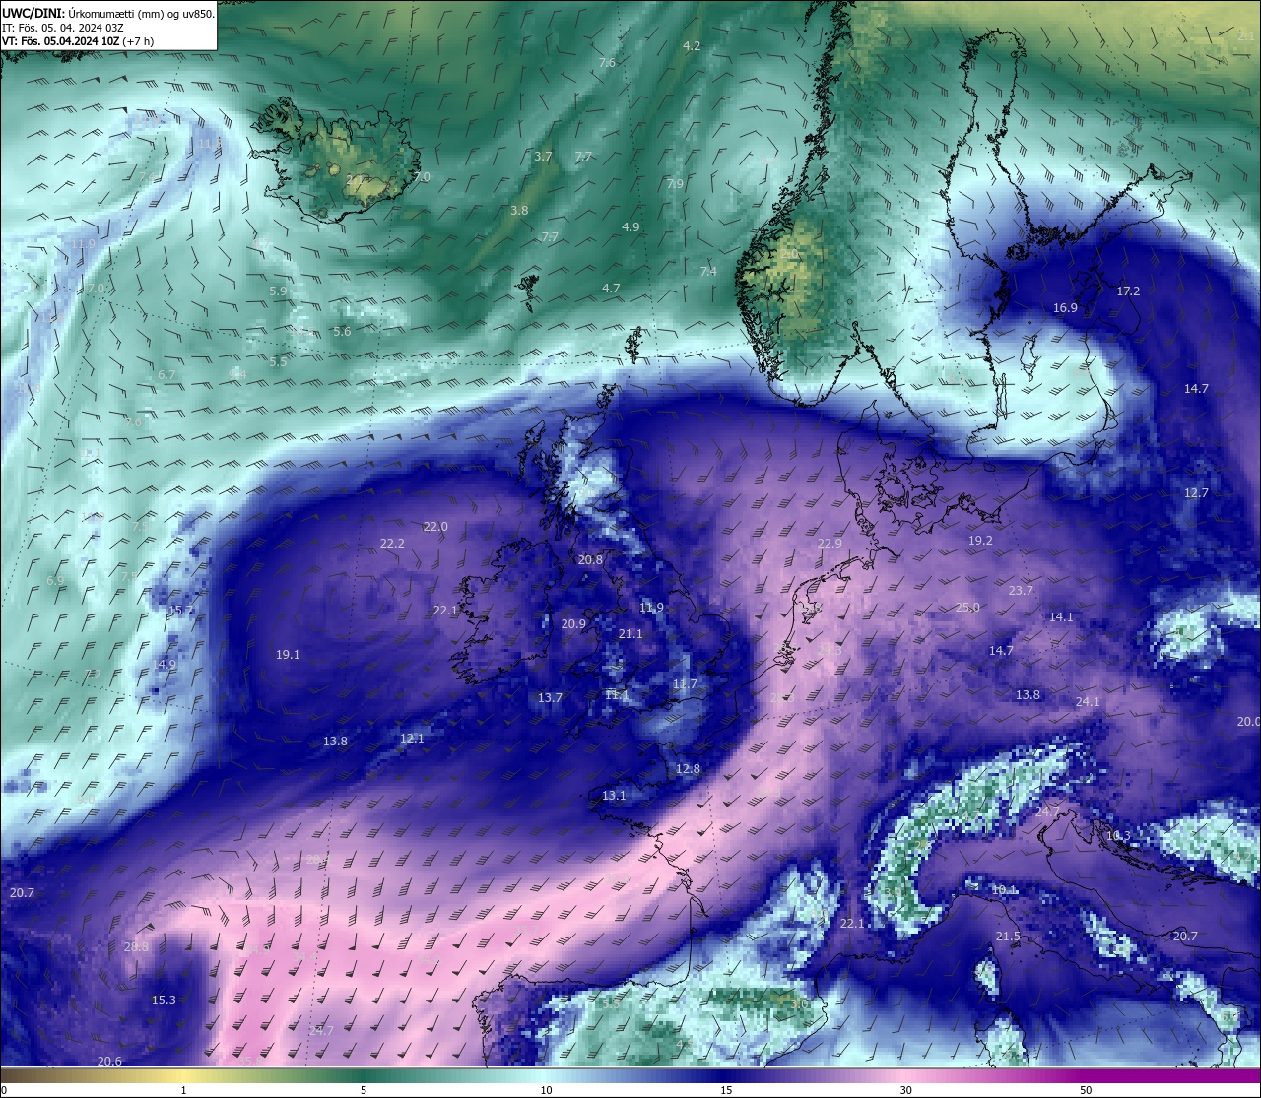Click the 12.1 value southwest of Ireland

412,739
